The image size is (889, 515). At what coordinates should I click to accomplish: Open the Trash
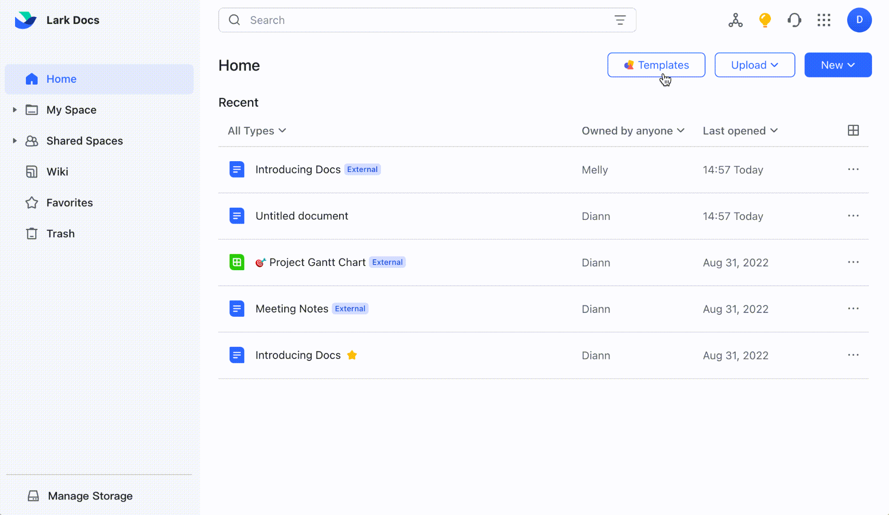click(x=60, y=234)
